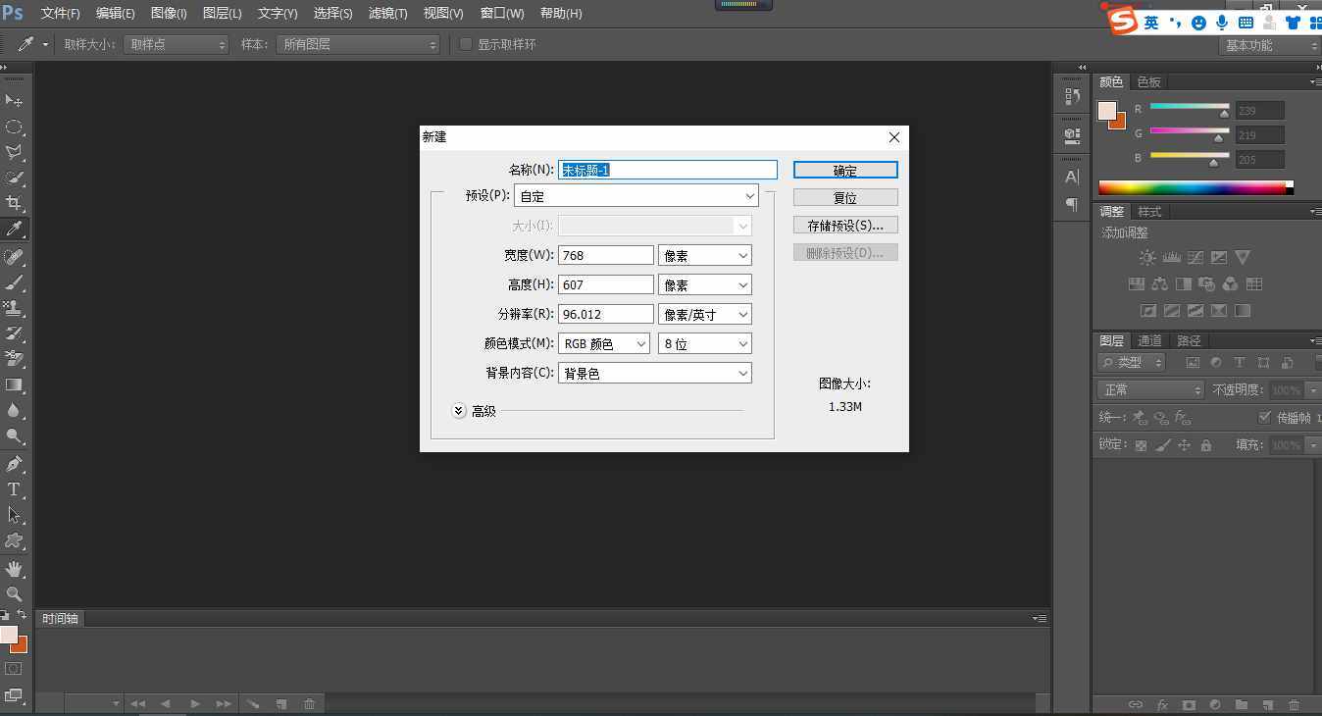Toggle type layer filter icon

(1240, 363)
